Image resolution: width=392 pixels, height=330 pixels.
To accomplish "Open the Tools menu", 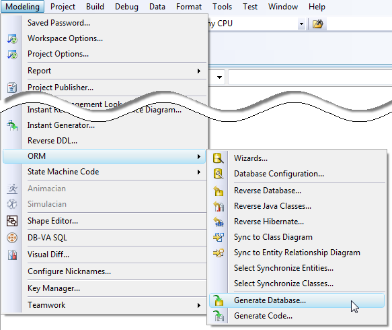I will [223, 7].
